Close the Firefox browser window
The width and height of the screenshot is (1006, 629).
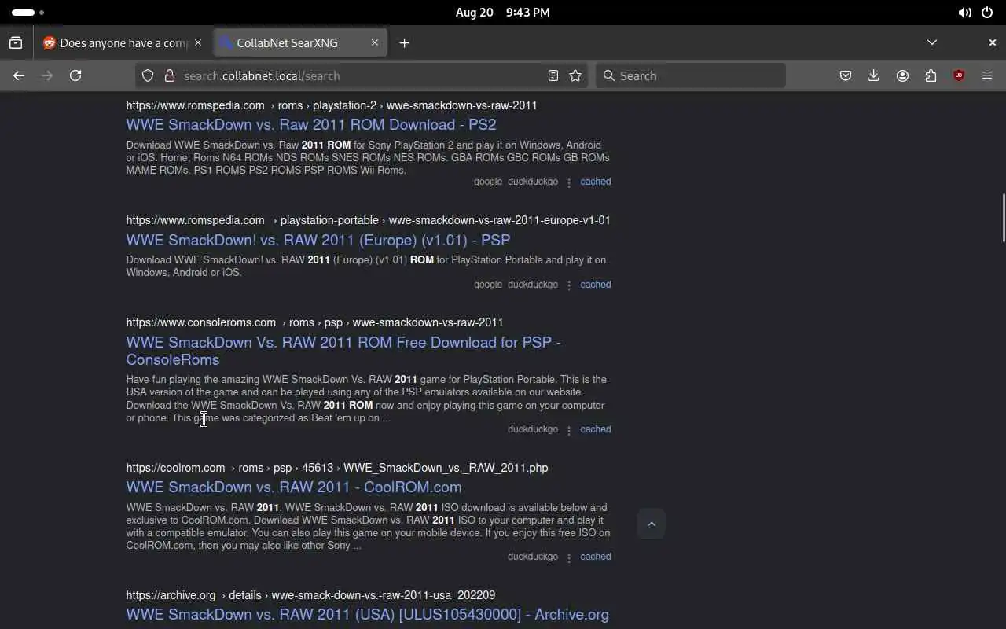pyautogui.click(x=992, y=42)
